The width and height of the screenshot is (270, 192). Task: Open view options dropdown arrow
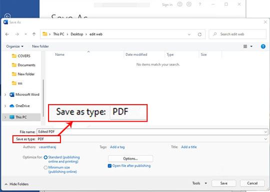(251, 46)
